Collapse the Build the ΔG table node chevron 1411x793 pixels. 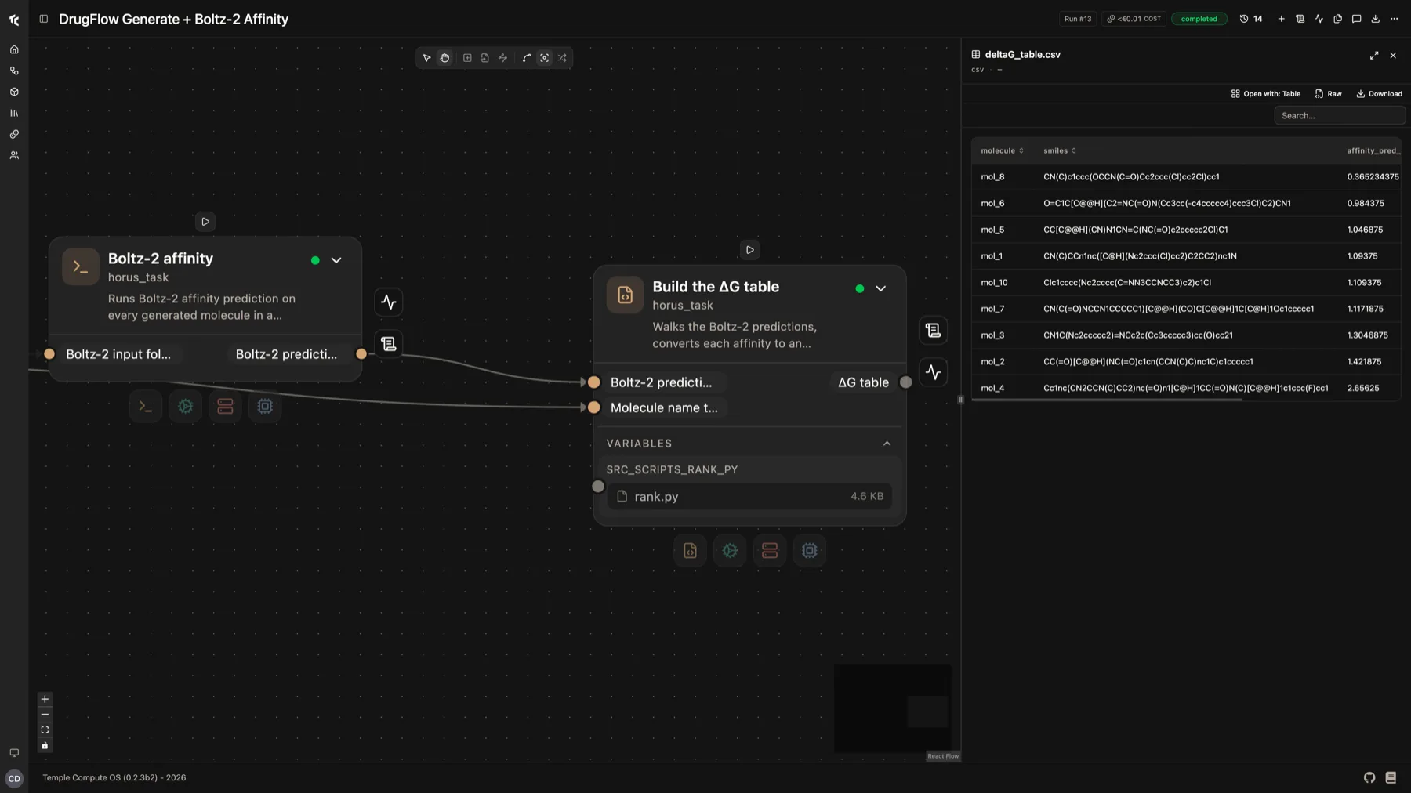(x=881, y=288)
